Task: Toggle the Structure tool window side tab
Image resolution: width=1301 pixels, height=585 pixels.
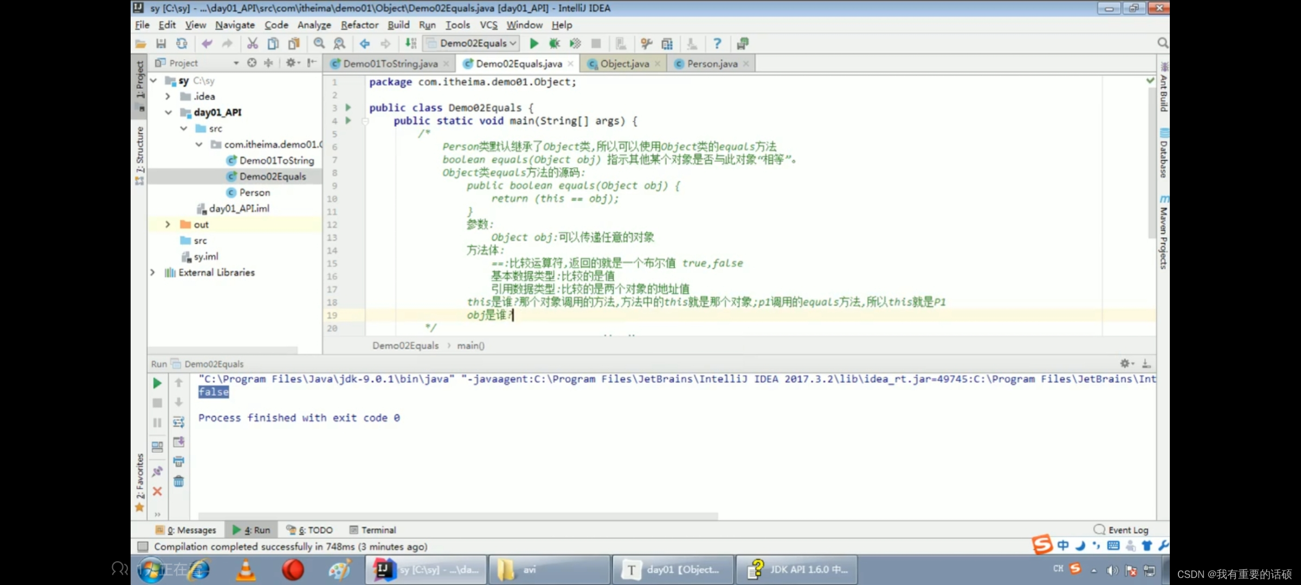Action: 140,155
